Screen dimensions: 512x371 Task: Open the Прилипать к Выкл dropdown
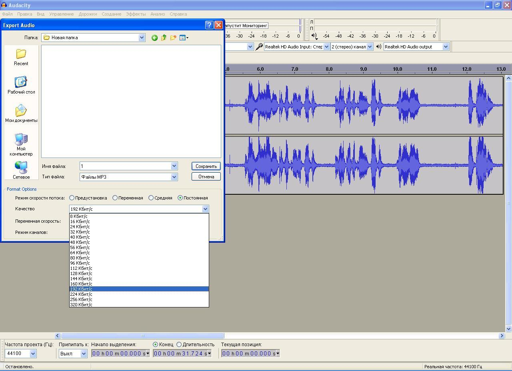(x=84, y=353)
